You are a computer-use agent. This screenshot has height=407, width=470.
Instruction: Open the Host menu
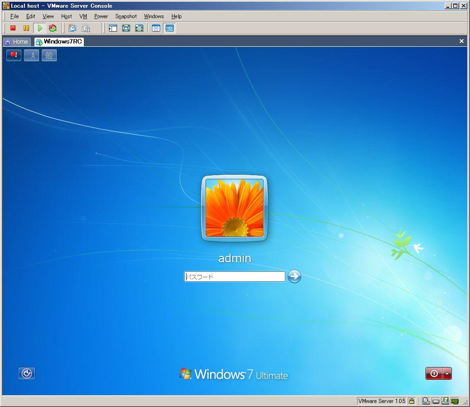[x=67, y=16]
